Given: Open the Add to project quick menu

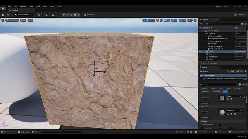Looking at the screenshot, I should point(40,15).
